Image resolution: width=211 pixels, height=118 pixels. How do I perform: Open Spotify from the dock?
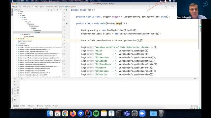[x=96, y=113]
